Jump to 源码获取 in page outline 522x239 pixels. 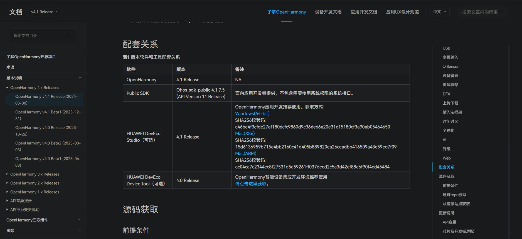pyautogui.click(x=446, y=176)
